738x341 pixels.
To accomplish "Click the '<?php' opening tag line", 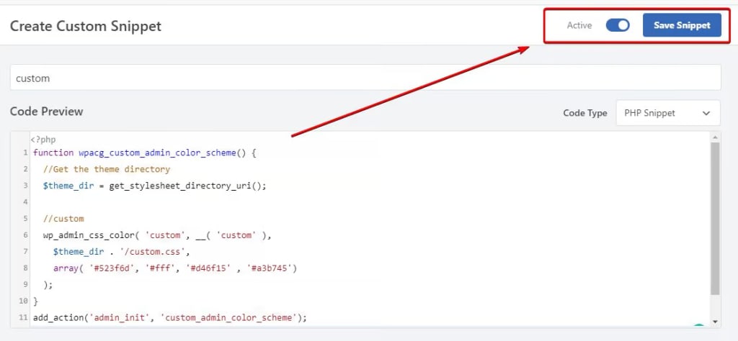I will click(43, 140).
